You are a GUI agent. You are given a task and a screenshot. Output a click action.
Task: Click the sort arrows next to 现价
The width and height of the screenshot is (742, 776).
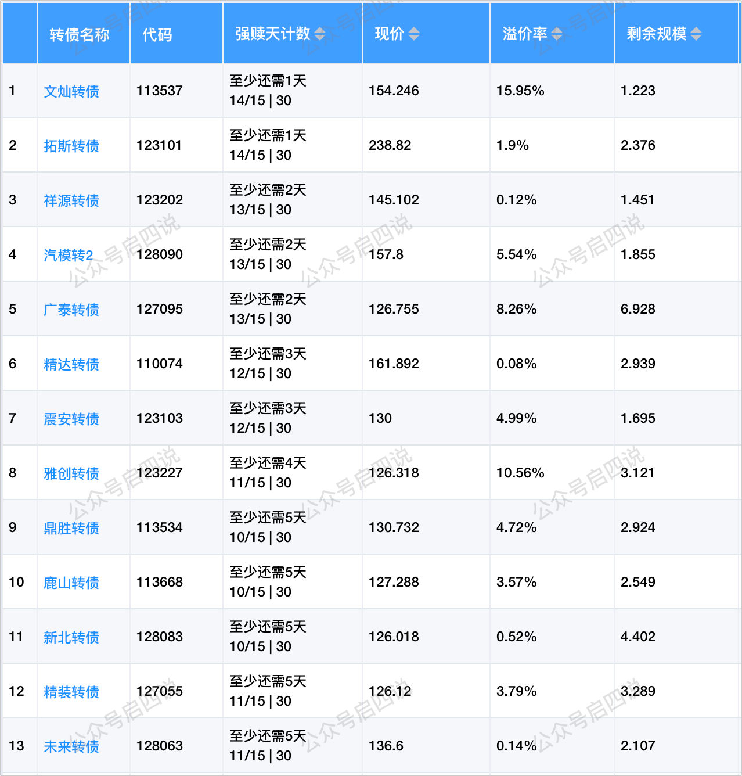coord(413,34)
